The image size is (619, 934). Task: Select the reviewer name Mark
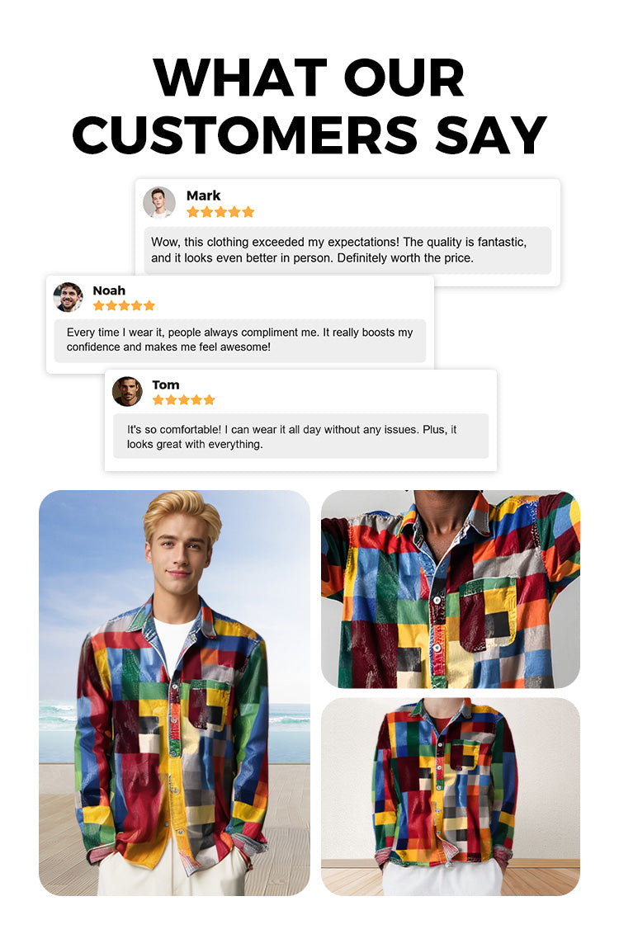(203, 196)
